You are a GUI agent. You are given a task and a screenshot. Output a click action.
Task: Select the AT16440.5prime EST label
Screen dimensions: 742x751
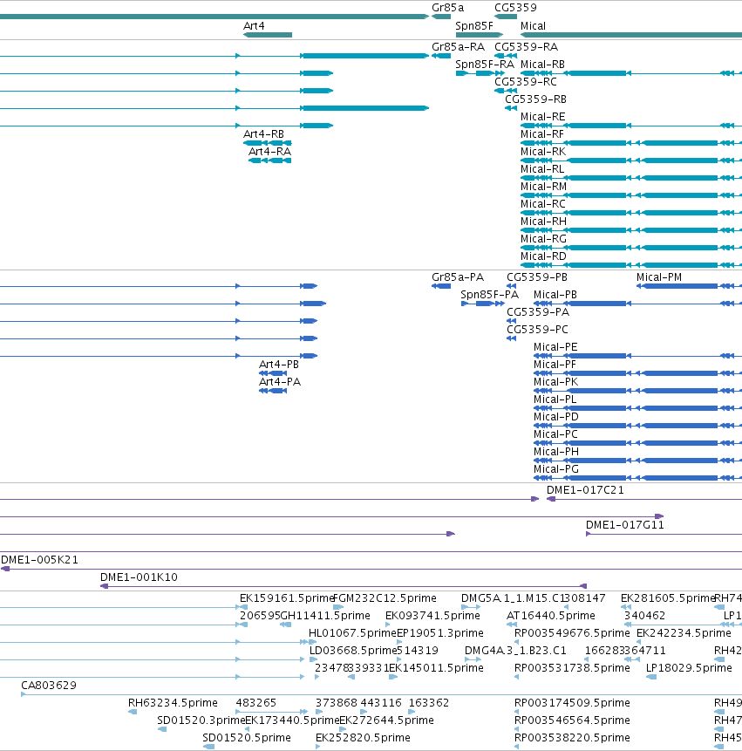click(x=551, y=616)
